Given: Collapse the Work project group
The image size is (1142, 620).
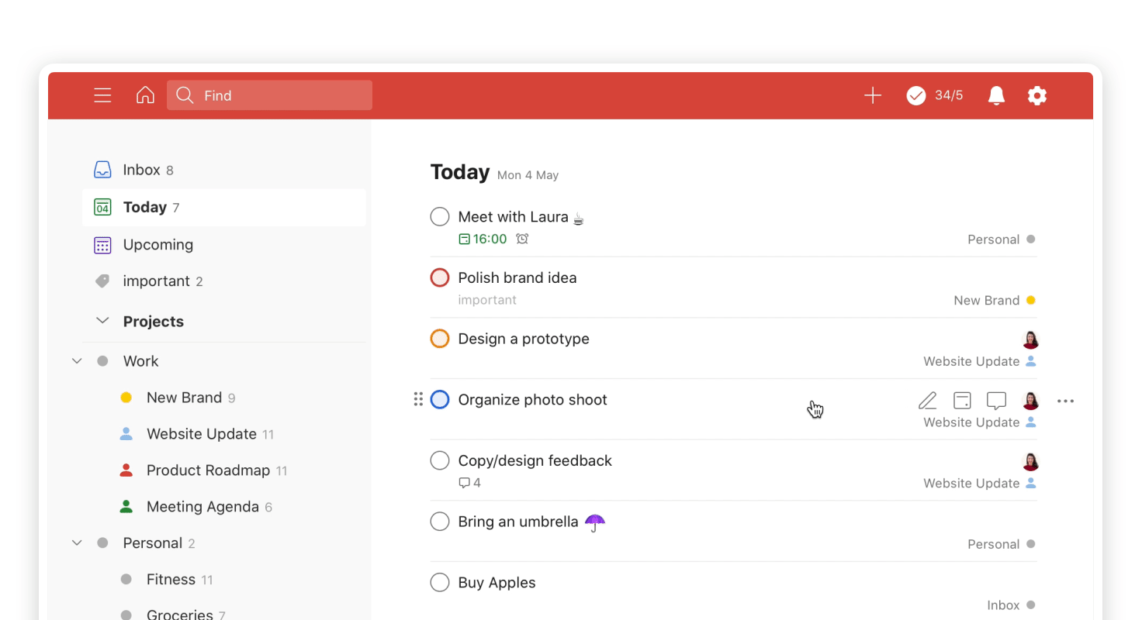Looking at the screenshot, I should (76, 360).
